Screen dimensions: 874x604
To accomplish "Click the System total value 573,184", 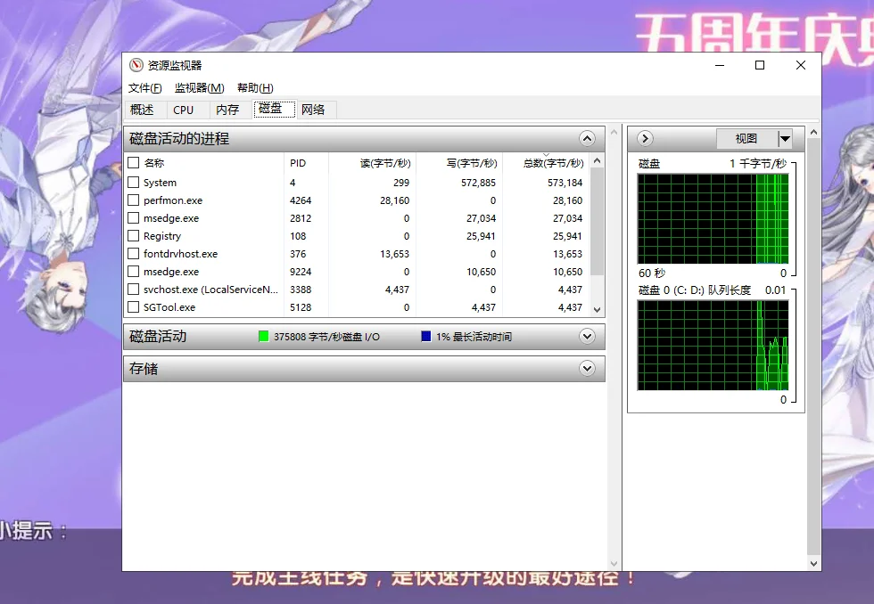I will [x=565, y=183].
